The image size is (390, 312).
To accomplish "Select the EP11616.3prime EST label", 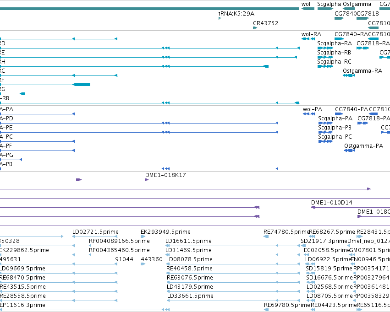I will coord(22,306).
